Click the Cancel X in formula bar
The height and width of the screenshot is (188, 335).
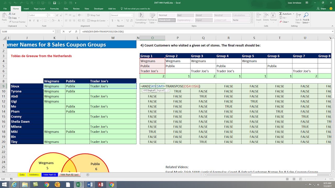tap(64, 32)
